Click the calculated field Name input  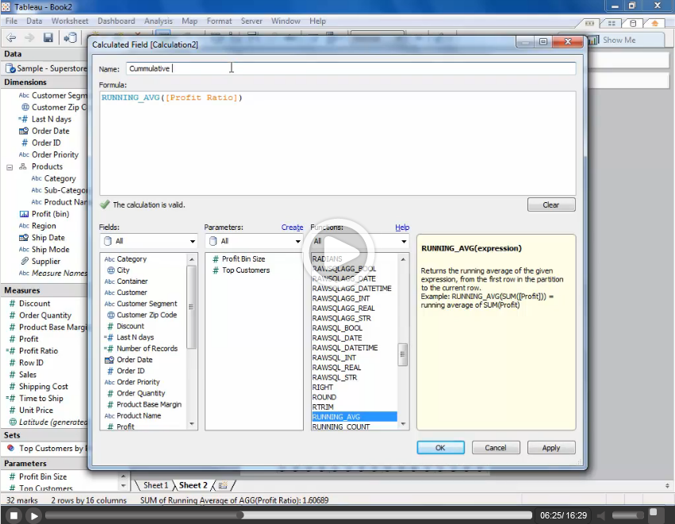point(349,69)
